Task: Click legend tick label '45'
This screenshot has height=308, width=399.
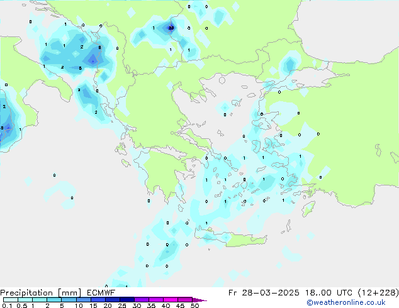Action: click(180, 305)
